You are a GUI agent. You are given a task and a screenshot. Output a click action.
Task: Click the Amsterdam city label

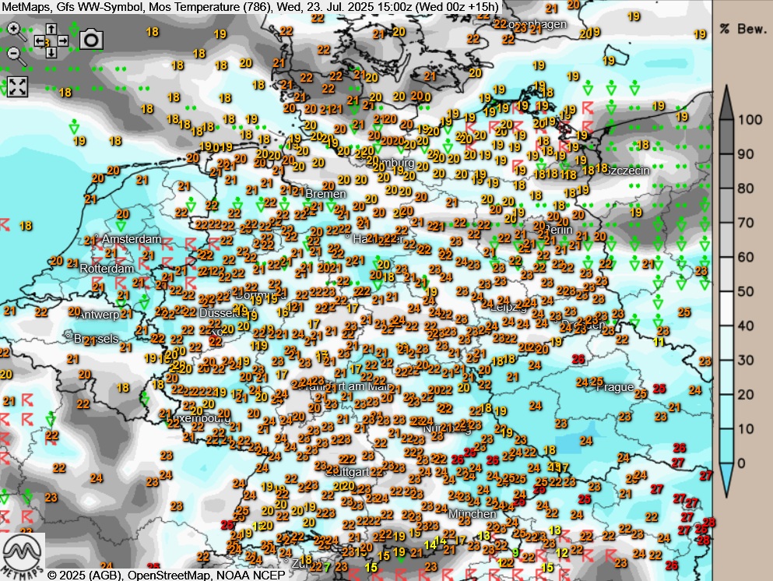click(x=132, y=239)
